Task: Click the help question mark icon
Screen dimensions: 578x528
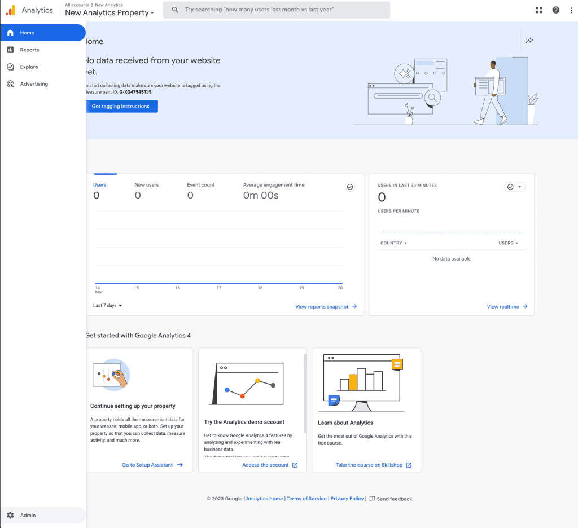Action: (x=556, y=10)
